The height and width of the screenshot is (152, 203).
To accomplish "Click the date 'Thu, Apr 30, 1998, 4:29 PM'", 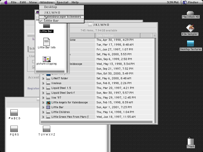I will (115, 40).
